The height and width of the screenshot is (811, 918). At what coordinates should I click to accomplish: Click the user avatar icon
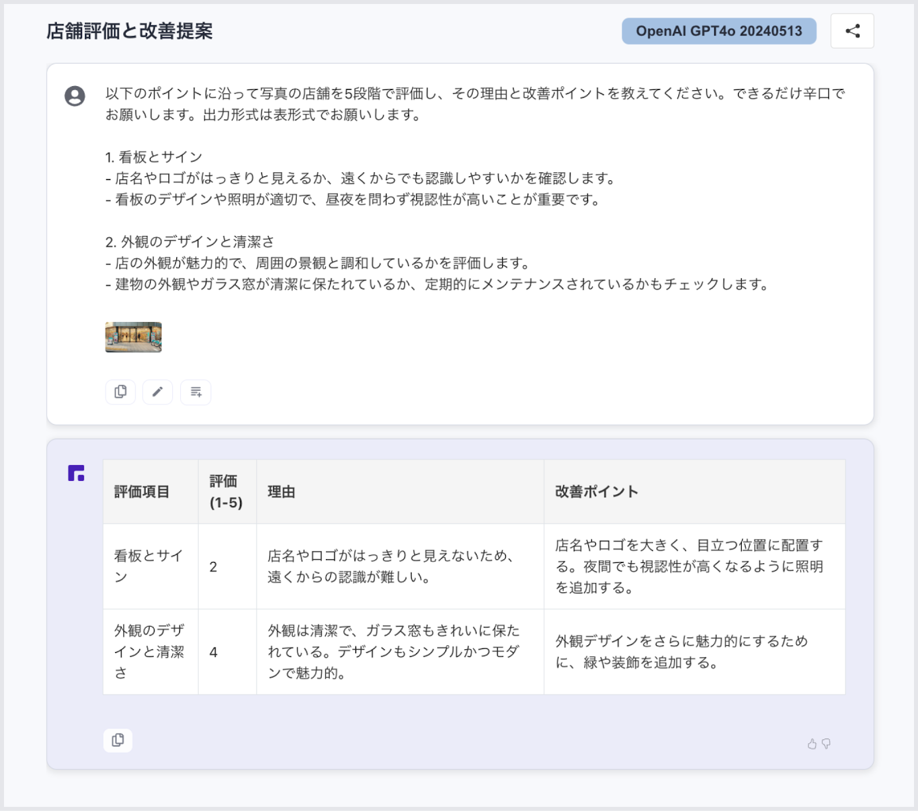click(x=75, y=96)
